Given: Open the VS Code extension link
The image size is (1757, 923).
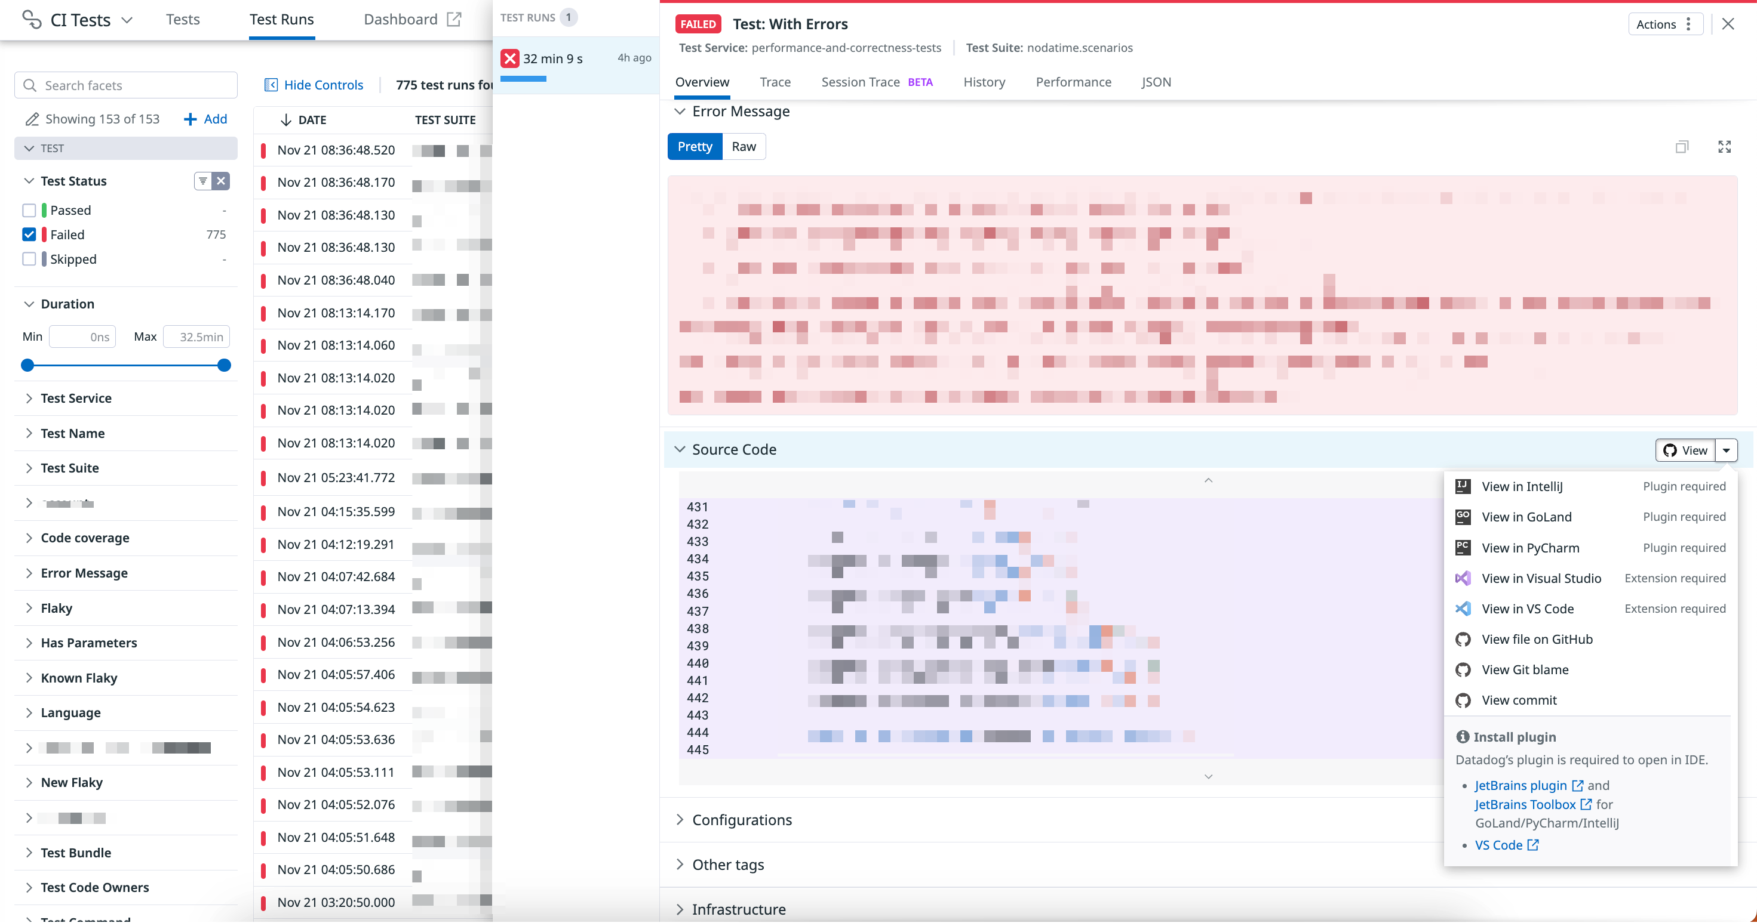Looking at the screenshot, I should click(1506, 845).
